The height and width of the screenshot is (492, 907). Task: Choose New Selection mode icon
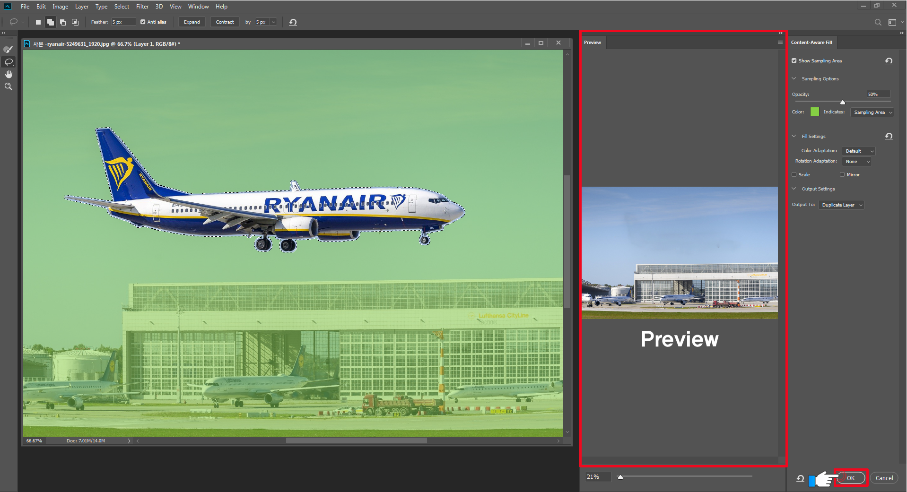(x=38, y=22)
